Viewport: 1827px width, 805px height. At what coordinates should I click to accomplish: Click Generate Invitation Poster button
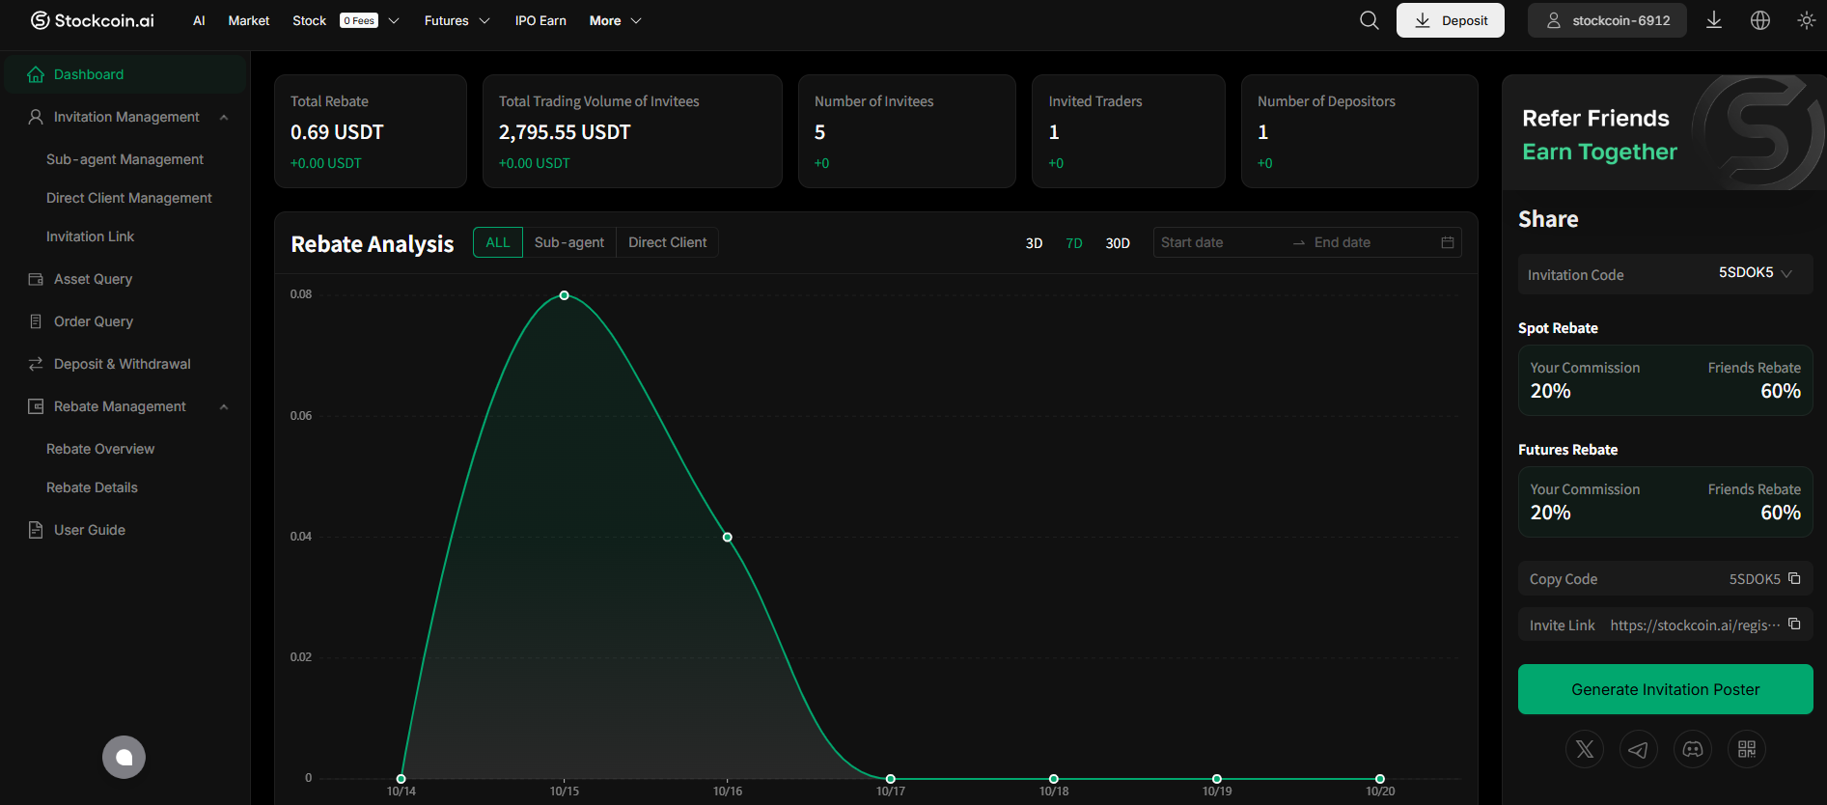tap(1666, 689)
